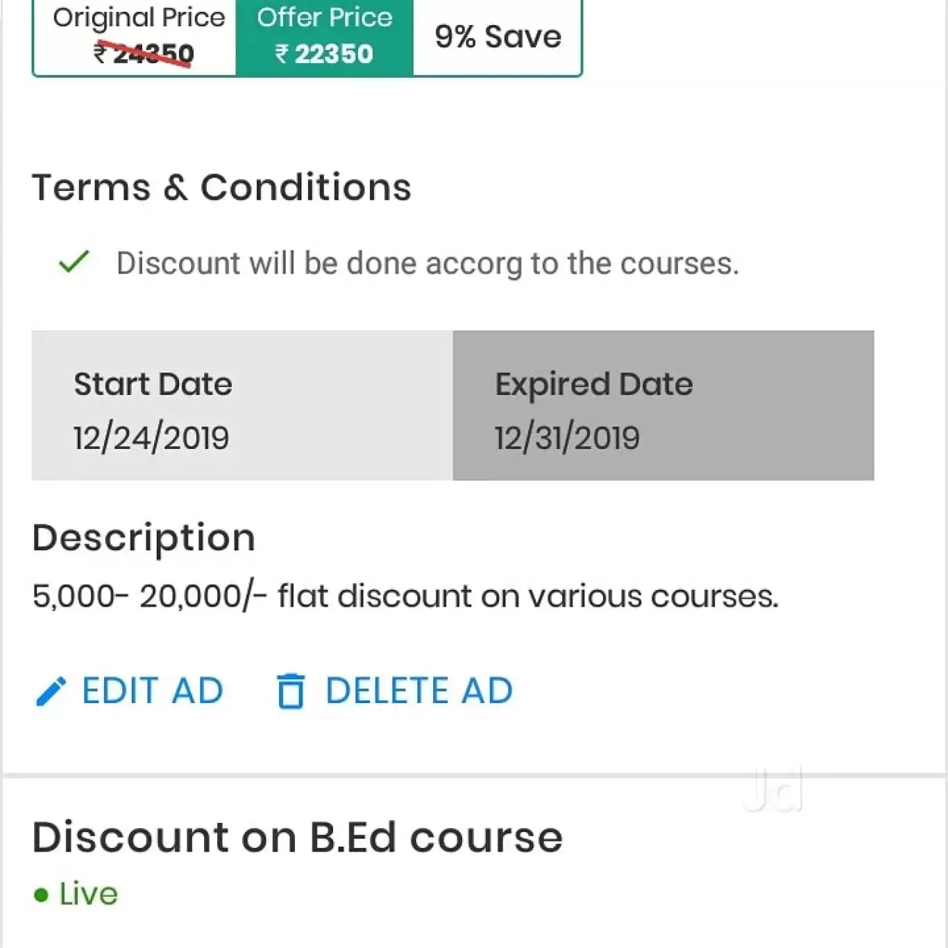Click the Start Date cell
The image size is (948, 948).
pos(242,405)
